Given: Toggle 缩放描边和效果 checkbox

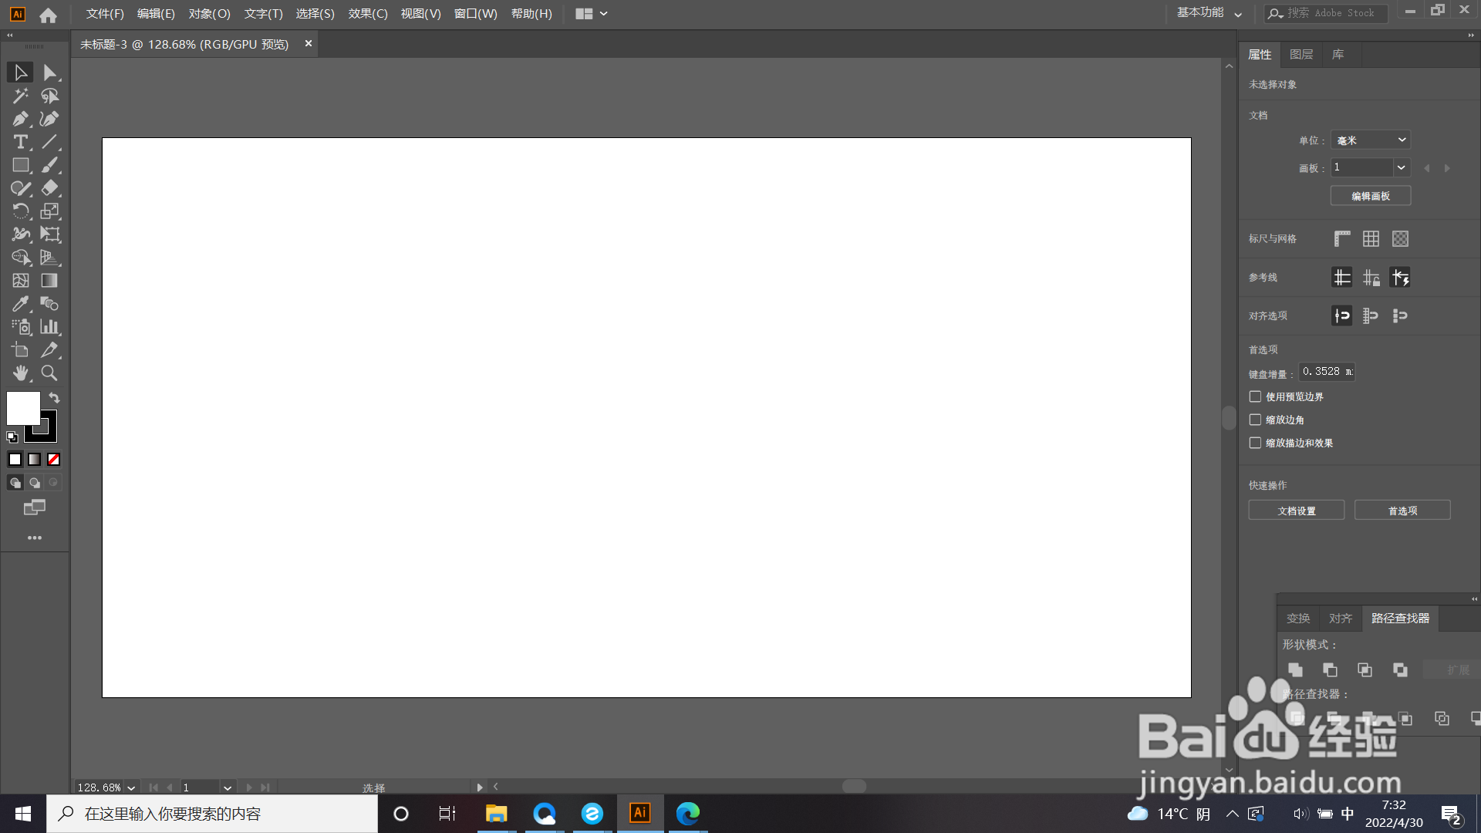Looking at the screenshot, I should 1255,443.
